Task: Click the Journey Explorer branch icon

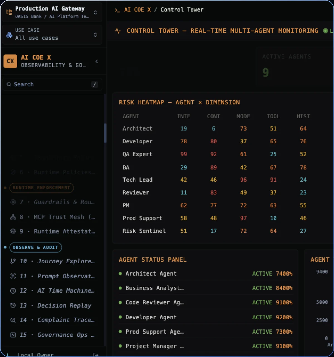Action: tap(13, 261)
